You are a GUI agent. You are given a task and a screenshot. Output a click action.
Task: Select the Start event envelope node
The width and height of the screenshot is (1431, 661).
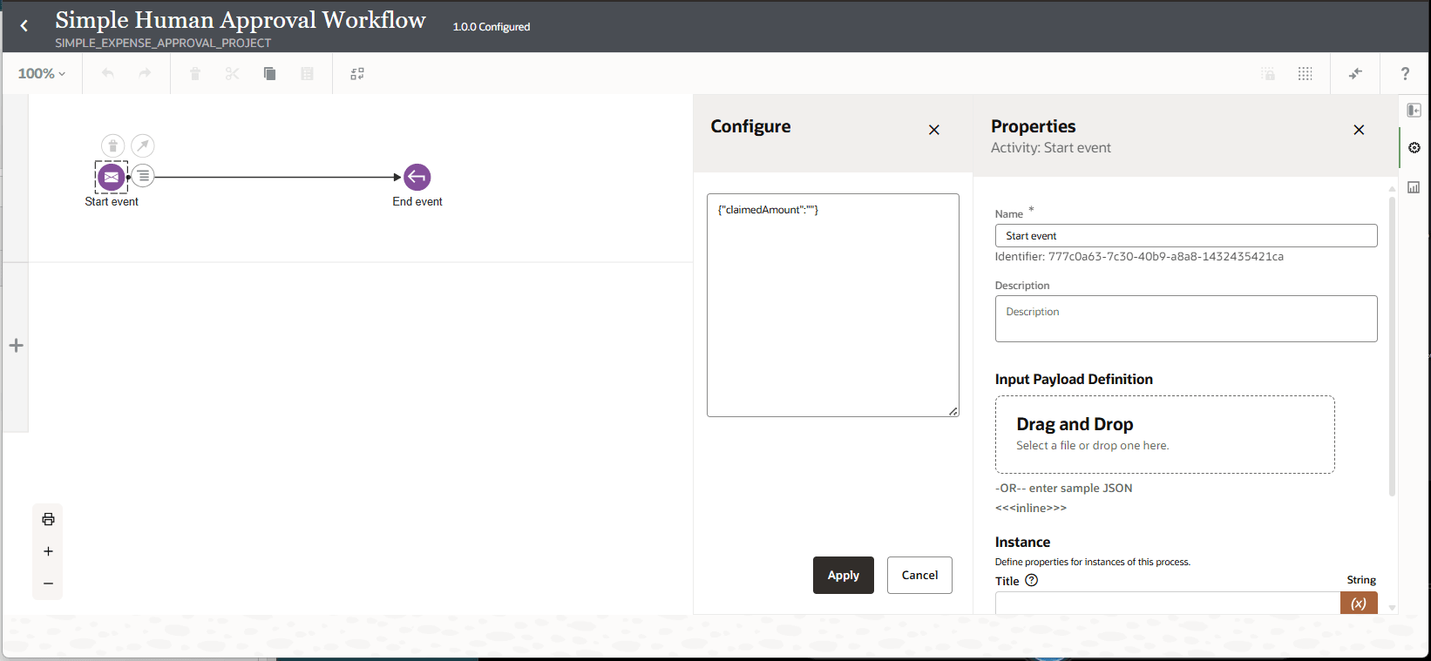[112, 177]
